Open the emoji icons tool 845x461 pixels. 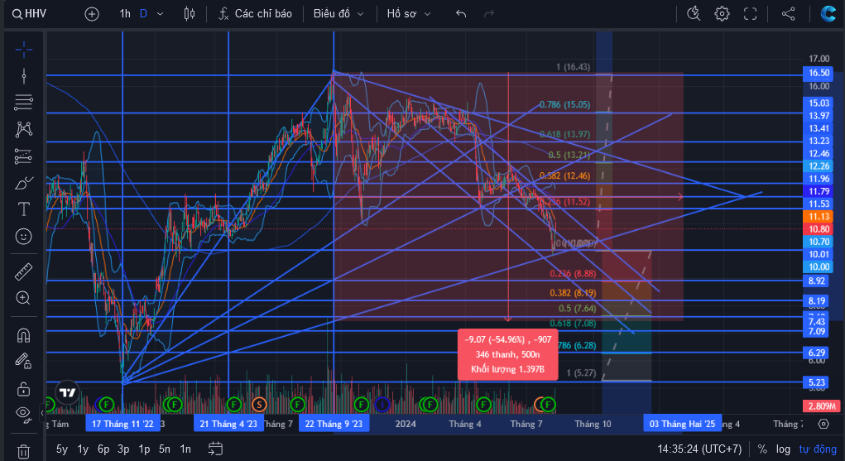[x=24, y=236]
